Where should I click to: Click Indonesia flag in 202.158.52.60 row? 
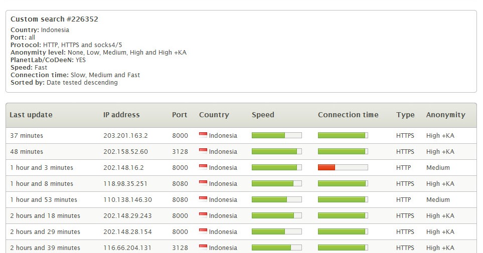(x=203, y=151)
